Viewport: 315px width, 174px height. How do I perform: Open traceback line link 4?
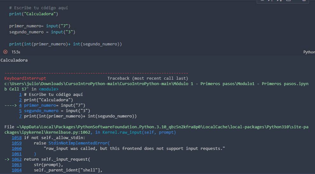click(x=20, y=105)
